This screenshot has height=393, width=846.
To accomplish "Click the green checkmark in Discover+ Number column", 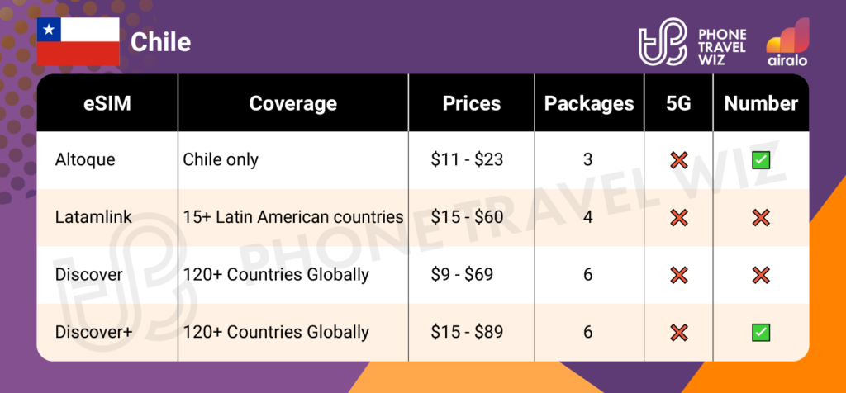I will click(761, 333).
